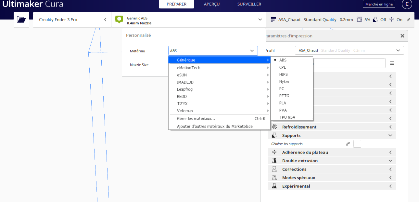Select TPU 95A in the material submenu

tap(292, 117)
